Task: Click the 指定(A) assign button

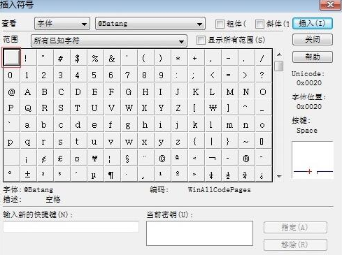Action: point(295,227)
